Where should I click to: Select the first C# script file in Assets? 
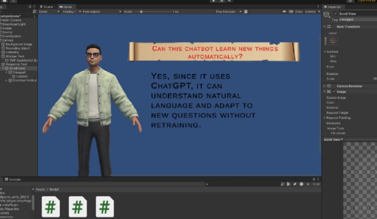point(51,207)
